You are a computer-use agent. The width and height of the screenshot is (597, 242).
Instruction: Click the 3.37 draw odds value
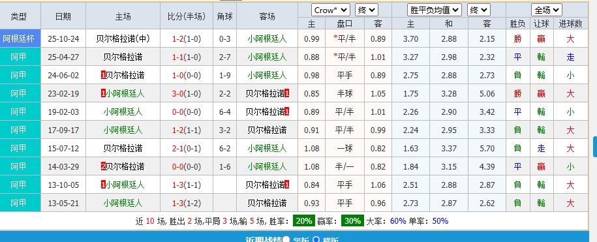pos(448,149)
